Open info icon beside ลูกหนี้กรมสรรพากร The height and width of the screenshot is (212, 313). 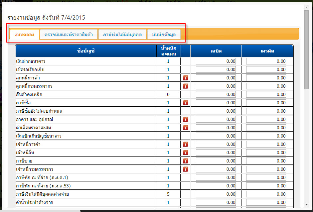pyautogui.click(x=186, y=86)
